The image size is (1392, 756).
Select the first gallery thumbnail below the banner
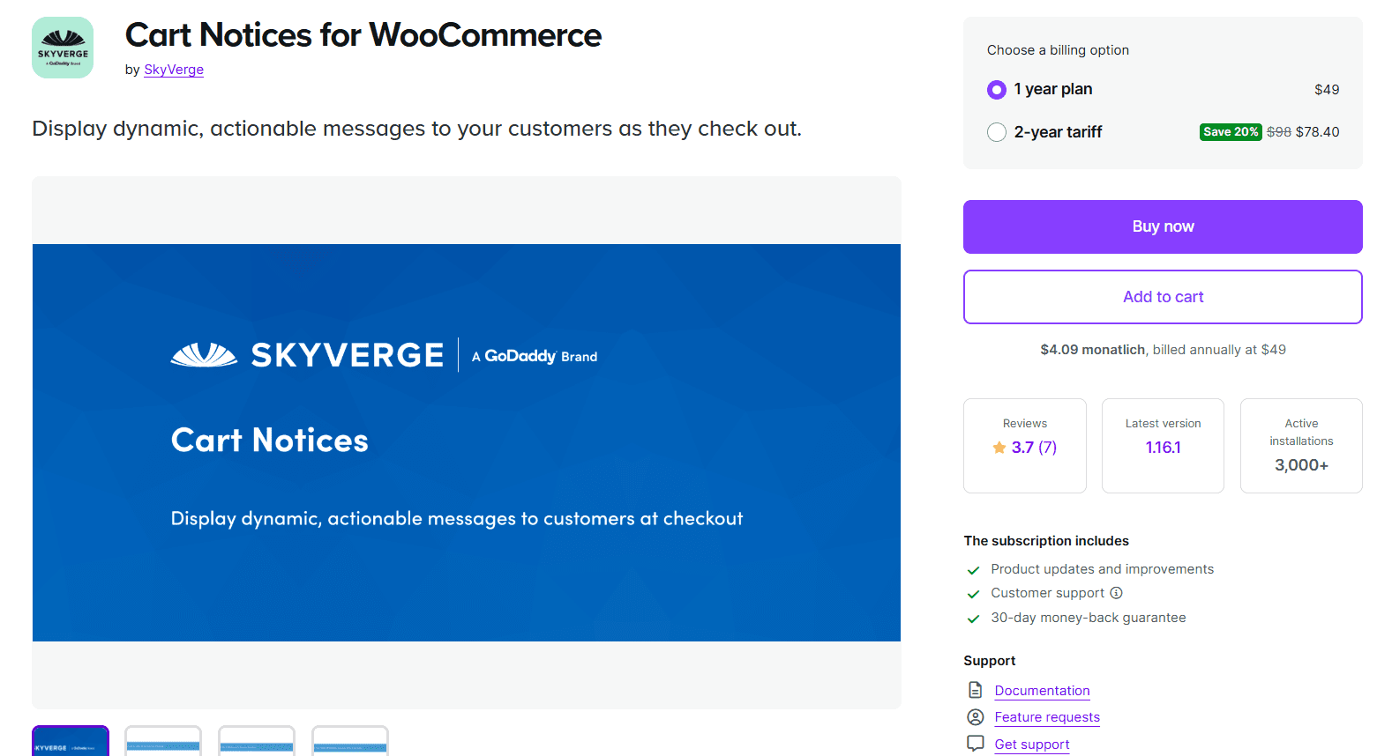coord(70,743)
